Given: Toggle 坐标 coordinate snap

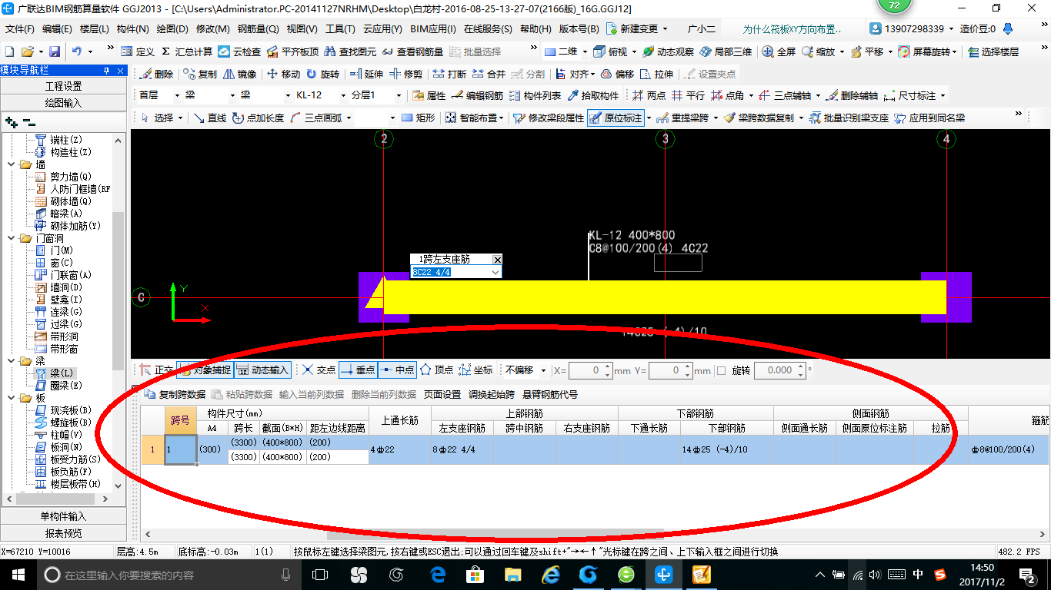Looking at the screenshot, I should click(x=475, y=370).
